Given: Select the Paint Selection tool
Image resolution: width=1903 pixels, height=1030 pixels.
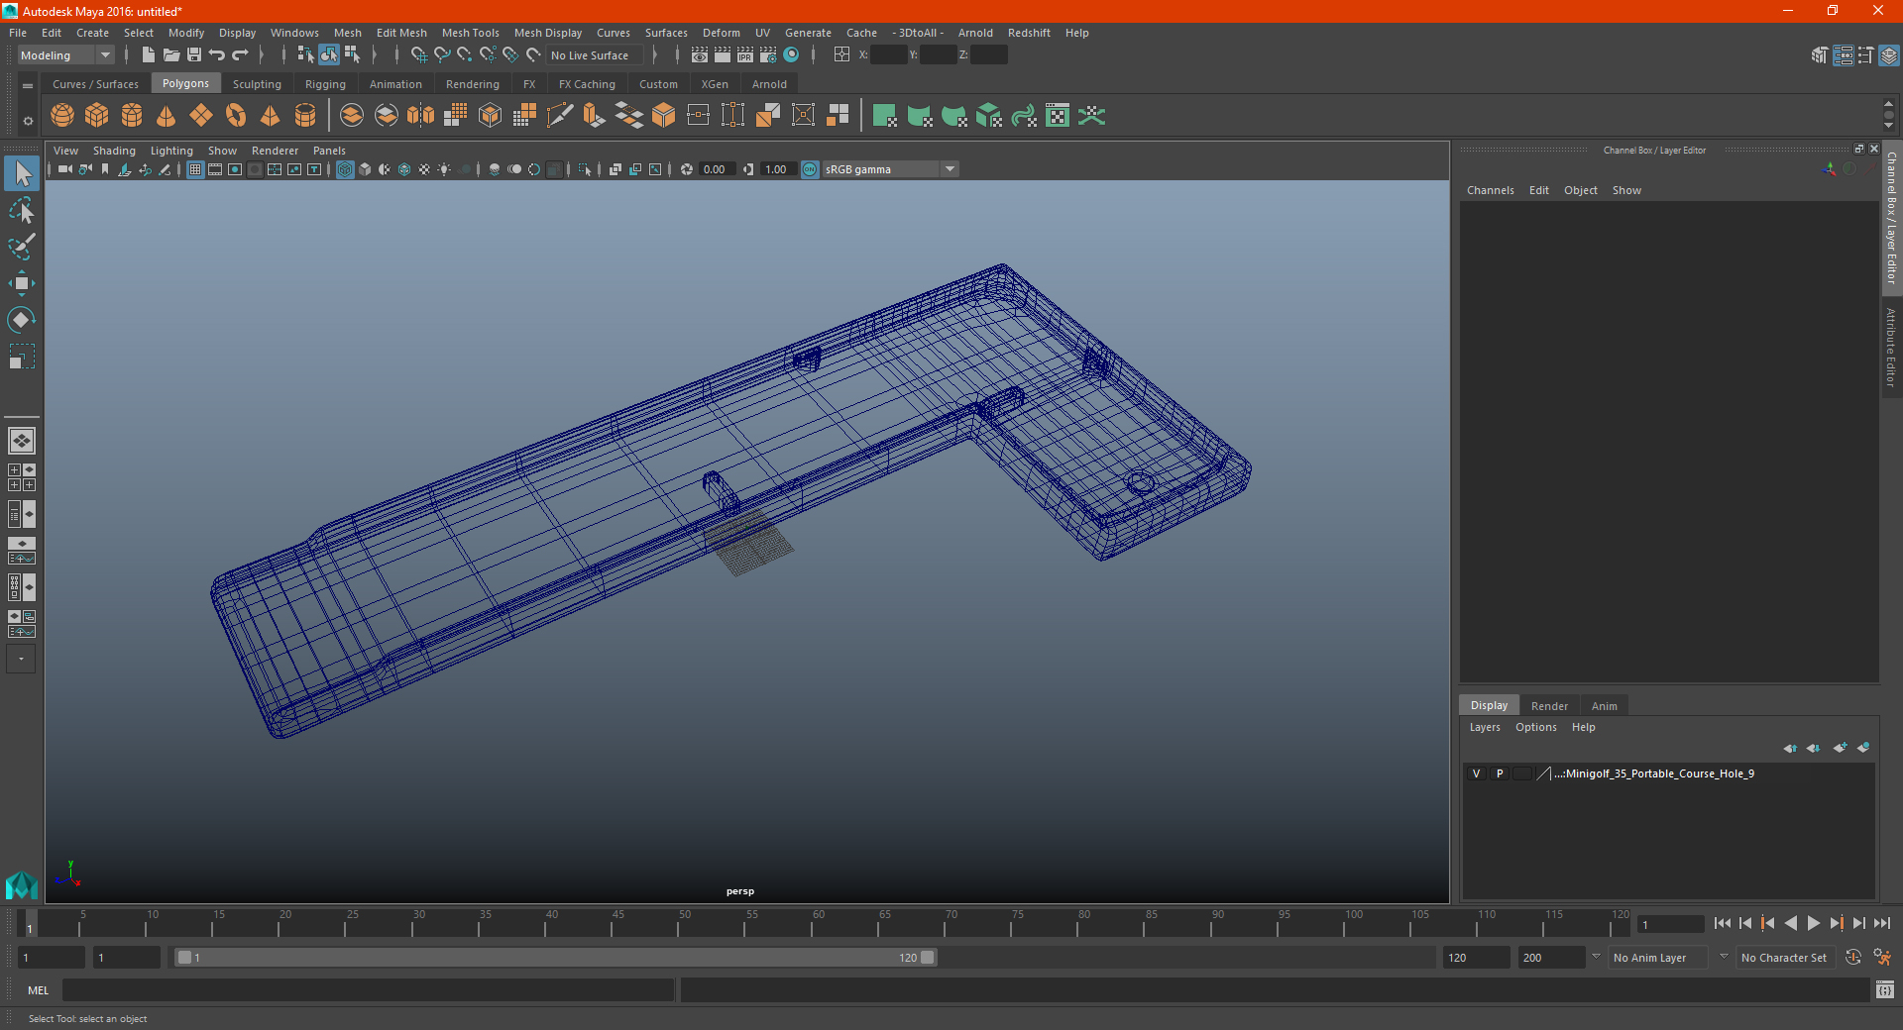Looking at the screenshot, I should click(x=22, y=247).
